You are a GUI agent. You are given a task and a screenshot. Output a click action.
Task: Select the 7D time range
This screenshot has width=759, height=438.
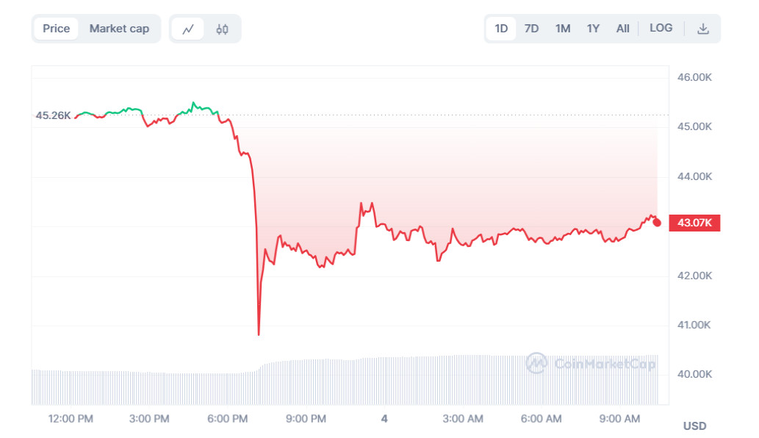pos(531,28)
